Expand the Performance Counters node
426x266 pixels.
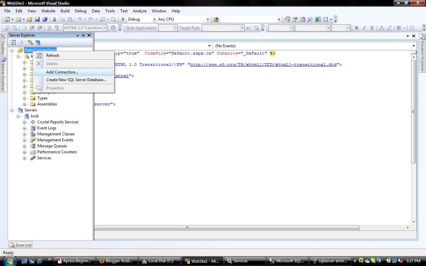point(25,152)
